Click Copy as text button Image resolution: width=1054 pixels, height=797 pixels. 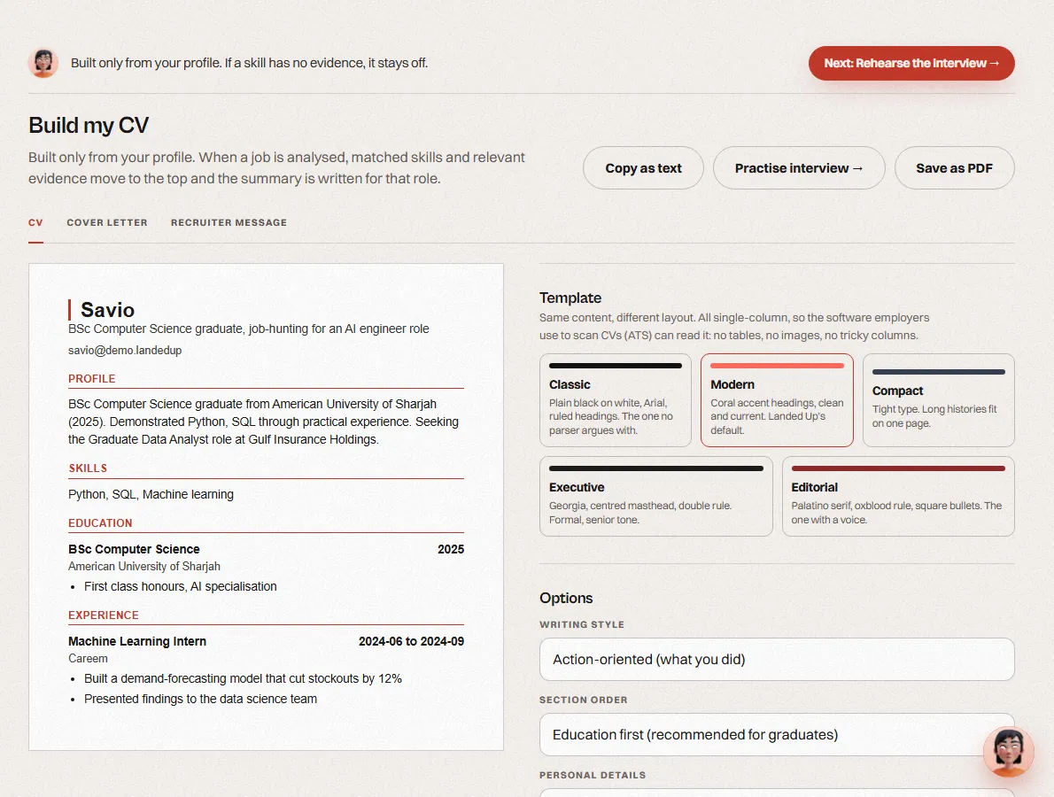pos(643,168)
